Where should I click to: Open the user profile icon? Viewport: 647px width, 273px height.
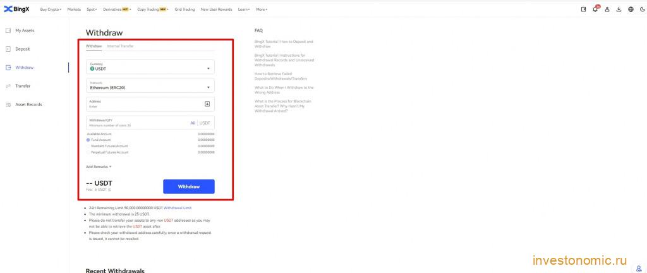pyautogui.click(x=607, y=9)
